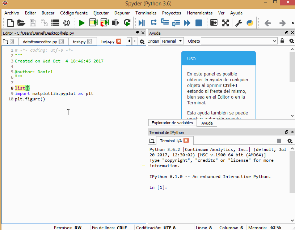295x230 pixels.
Task: Open the Herramientas menu
Action: point(199,13)
